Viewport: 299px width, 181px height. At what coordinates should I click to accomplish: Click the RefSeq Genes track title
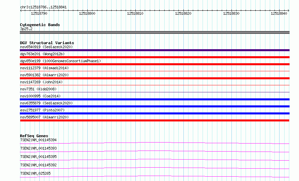(34, 136)
